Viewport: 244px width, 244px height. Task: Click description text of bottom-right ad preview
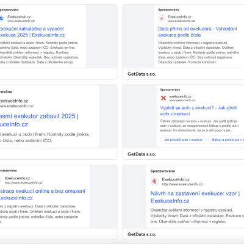tap(197, 216)
